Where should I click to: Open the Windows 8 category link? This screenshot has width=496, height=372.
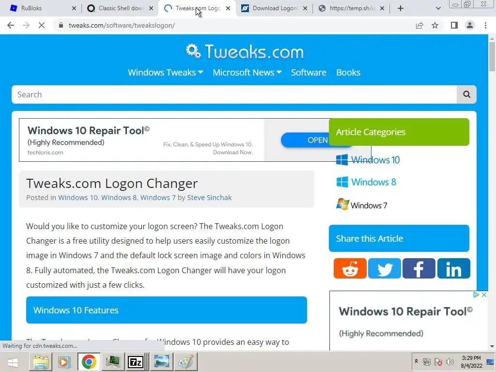[366, 182]
